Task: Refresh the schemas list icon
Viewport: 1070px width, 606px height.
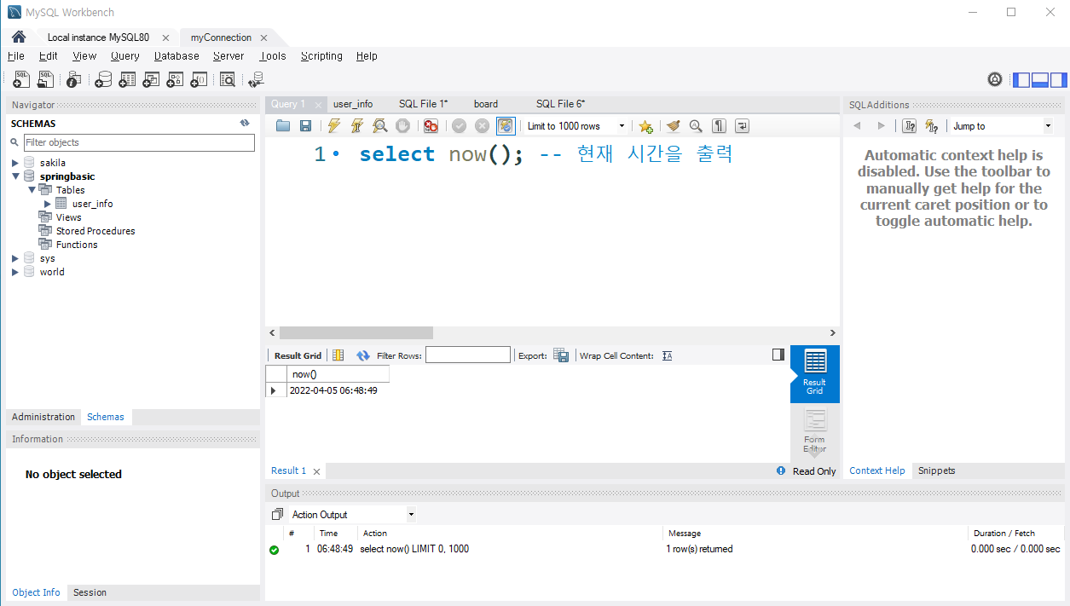Action: tap(245, 124)
